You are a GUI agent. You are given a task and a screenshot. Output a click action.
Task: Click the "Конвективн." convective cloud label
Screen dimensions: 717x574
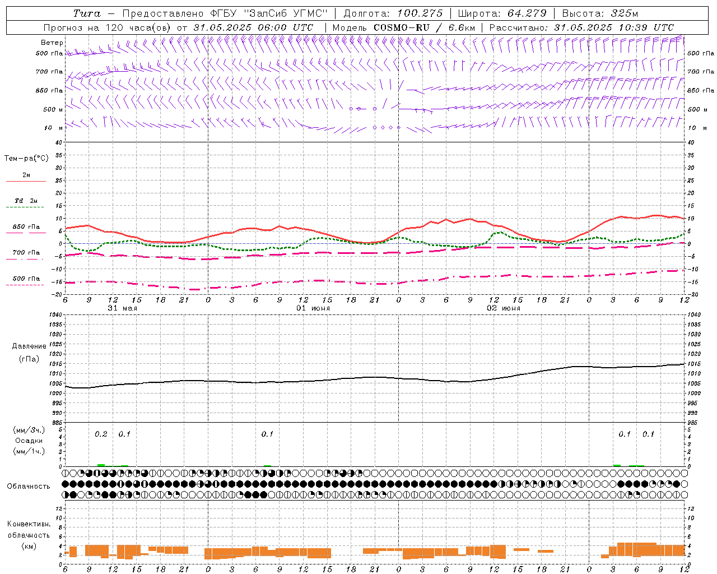tap(29, 524)
